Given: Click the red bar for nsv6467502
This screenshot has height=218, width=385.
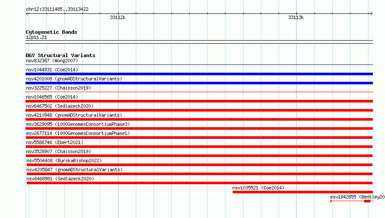Looking at the screenshot, I should (x=199, y=110).
